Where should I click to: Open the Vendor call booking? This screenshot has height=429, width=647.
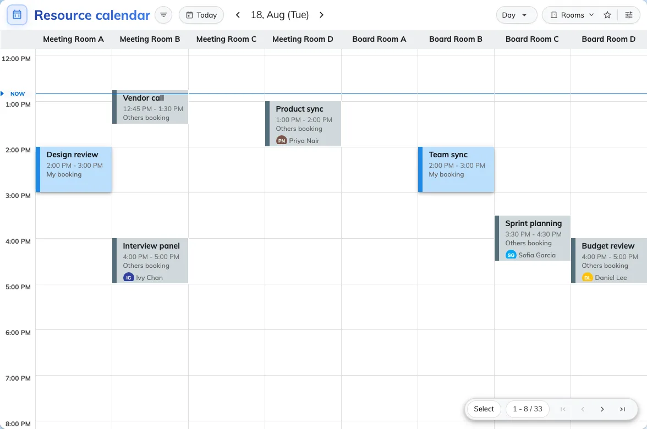pyautogui.click(x=150, y=107)
